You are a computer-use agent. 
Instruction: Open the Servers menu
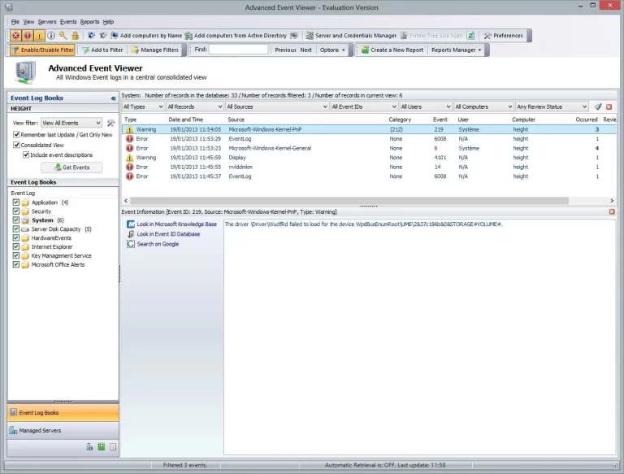(x=47, y=22)
